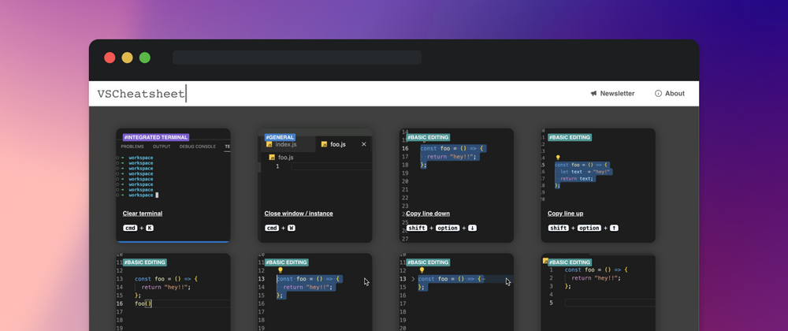
Task: Click the VSCheatsheet search text field
Action: pyautogui.click(x=315, y=94)
